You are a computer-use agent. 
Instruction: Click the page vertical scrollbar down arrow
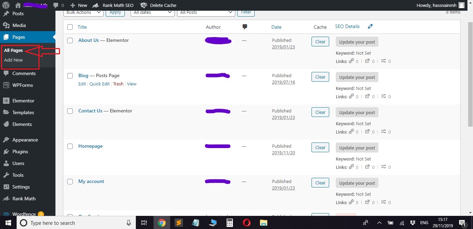470,212
